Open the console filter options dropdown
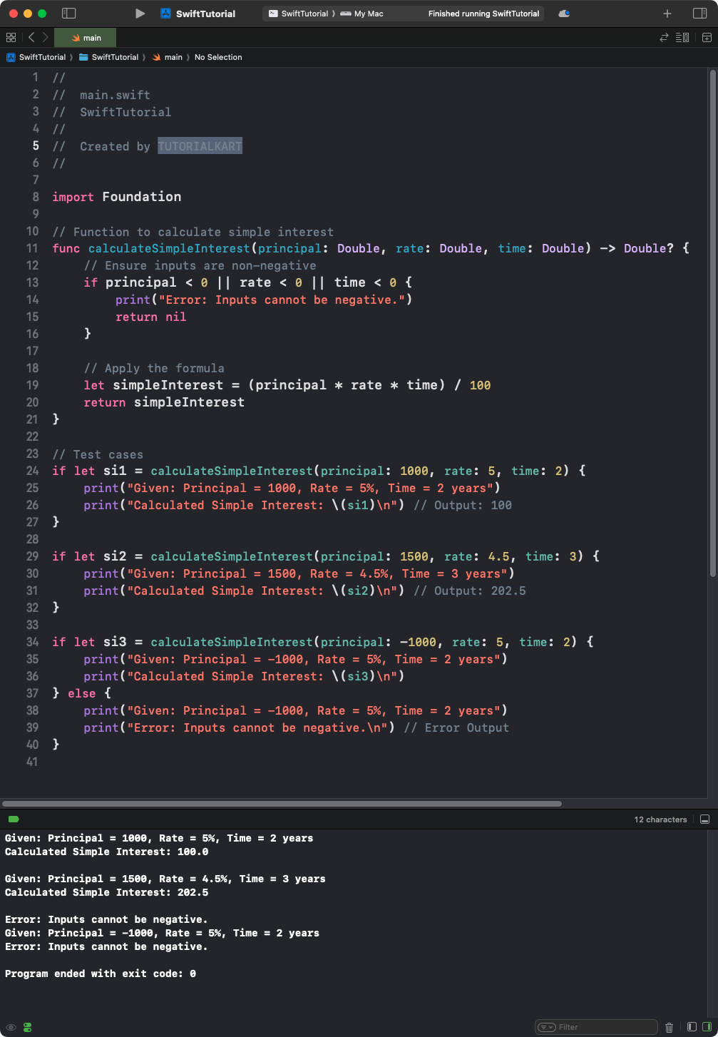The image size is (718, 1037). [x=546, y=1026]
